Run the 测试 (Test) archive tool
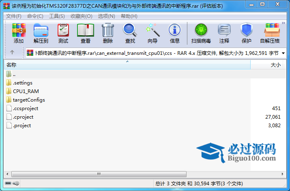Image resolution: width=290 pixels, height=191 pixels. point(63,33)
